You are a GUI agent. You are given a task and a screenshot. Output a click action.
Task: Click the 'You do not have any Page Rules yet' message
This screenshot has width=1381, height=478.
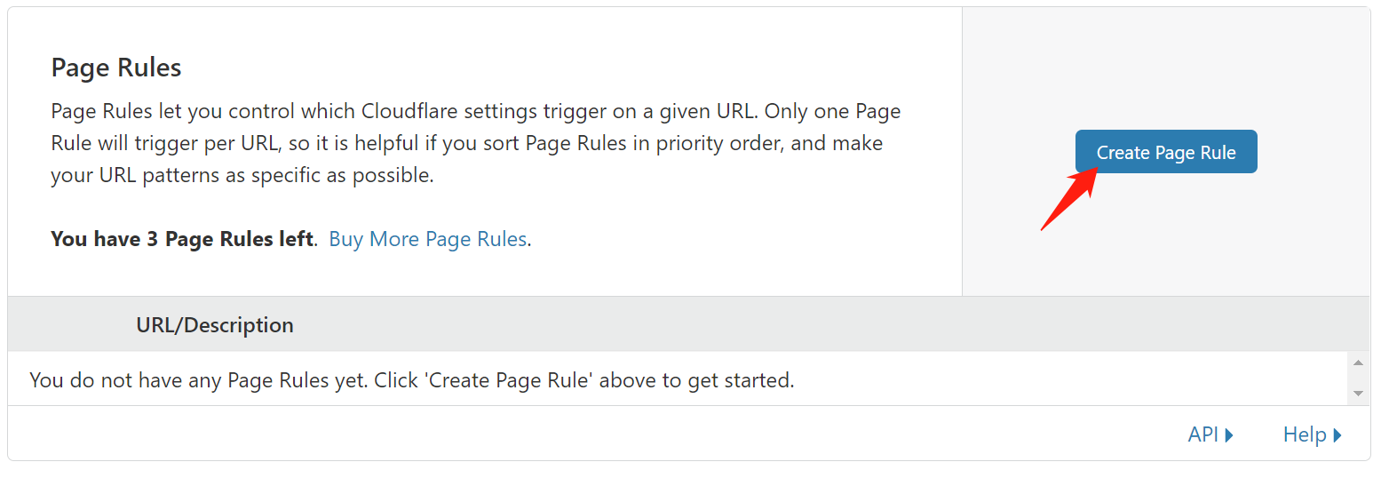click(411, 380)
